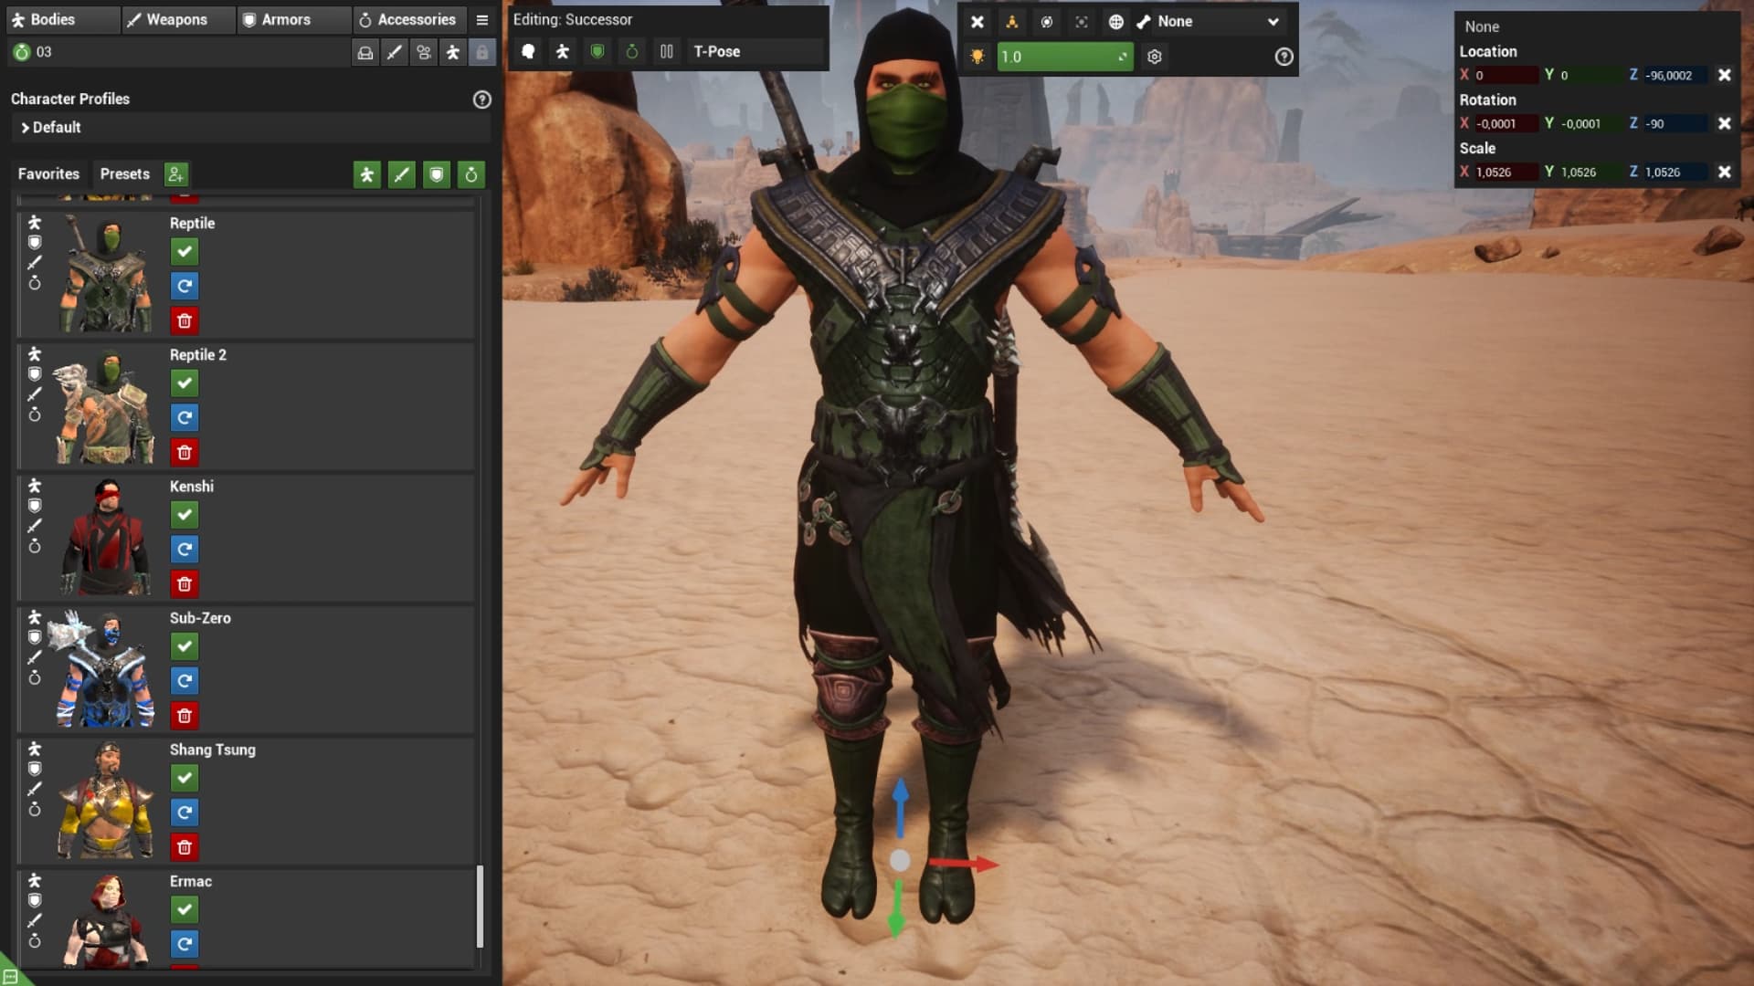Apply the Reptile 2 preset with green checkmark
The height and width of the screenshot is (986, 1754).
click(x=185, y=383)
